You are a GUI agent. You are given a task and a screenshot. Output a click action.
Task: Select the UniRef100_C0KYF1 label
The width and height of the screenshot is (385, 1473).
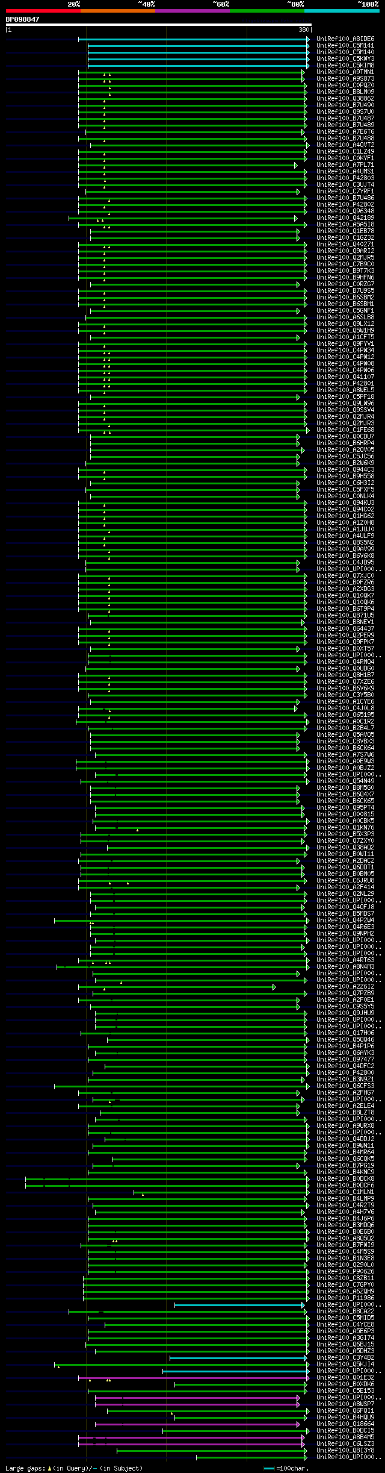tap(345, 158)
